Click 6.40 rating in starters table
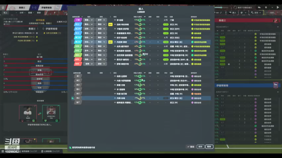 pyautogui.click(x=166, y=46)
